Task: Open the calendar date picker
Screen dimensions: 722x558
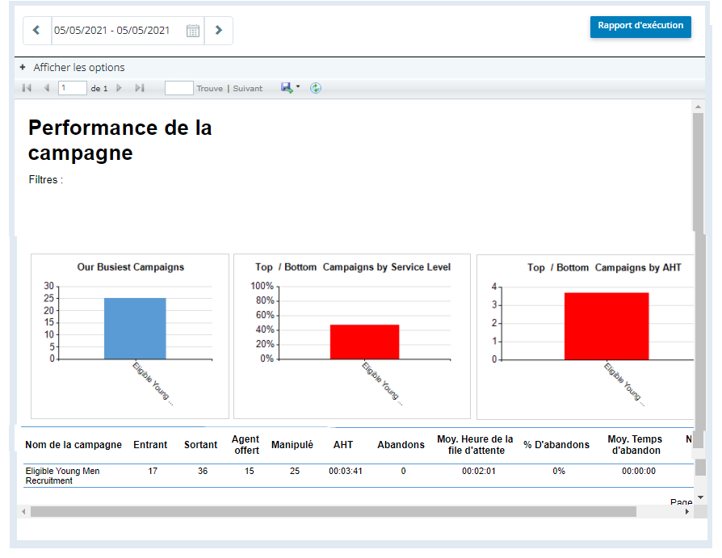Action: 193,31
